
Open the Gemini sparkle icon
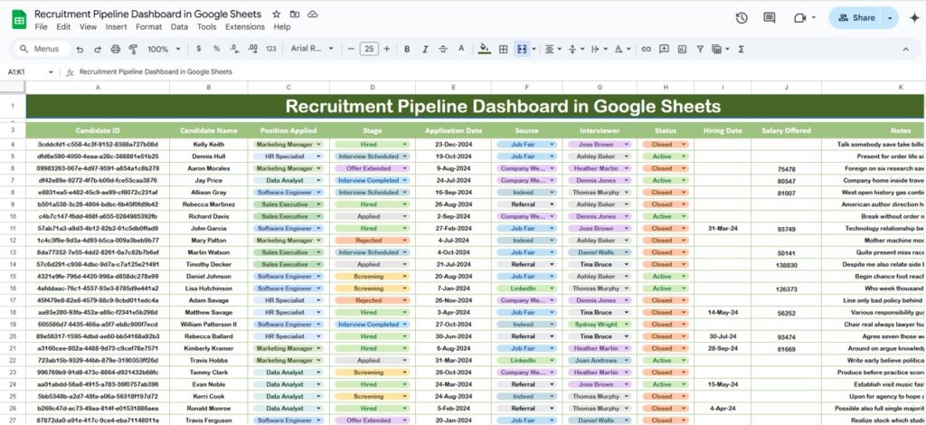click(914, 18)
